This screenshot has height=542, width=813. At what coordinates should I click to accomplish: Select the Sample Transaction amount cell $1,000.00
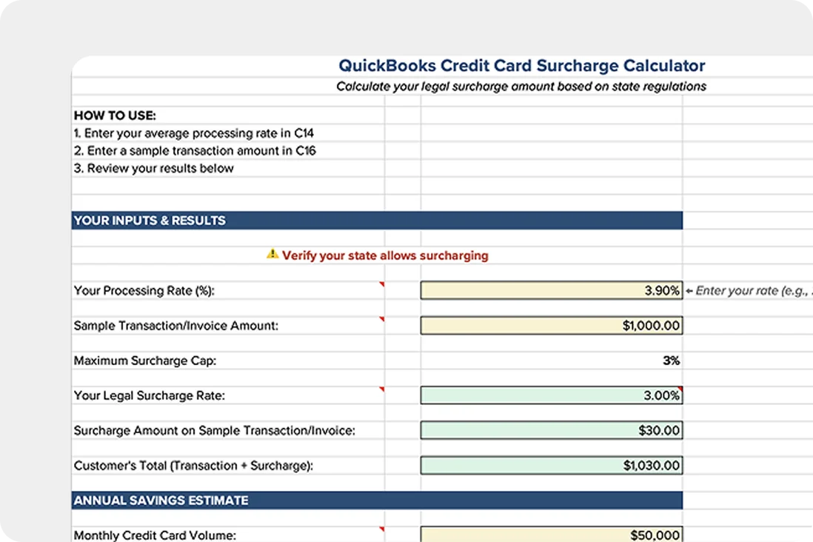click(x=551, y=325)
